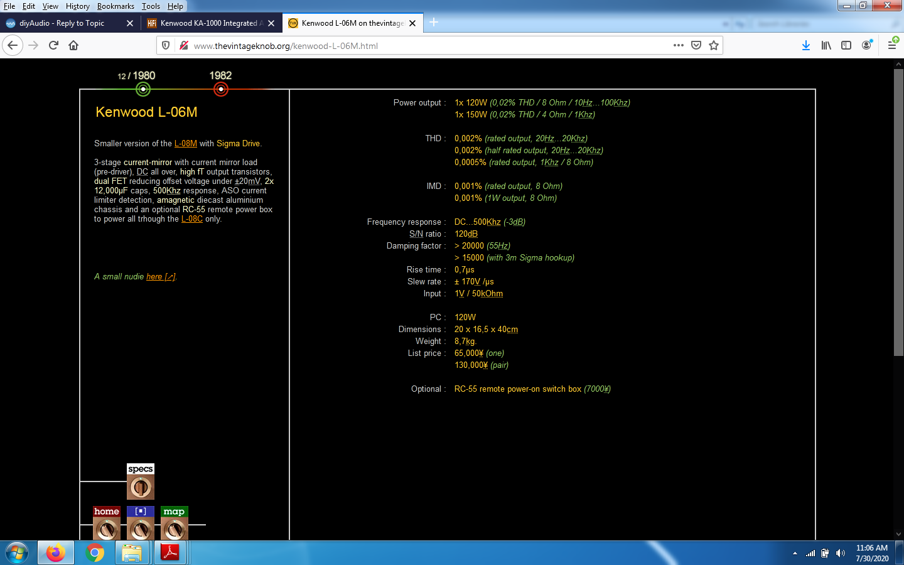Open the Firefox home page
904x565 pixels.
(73, 45)
